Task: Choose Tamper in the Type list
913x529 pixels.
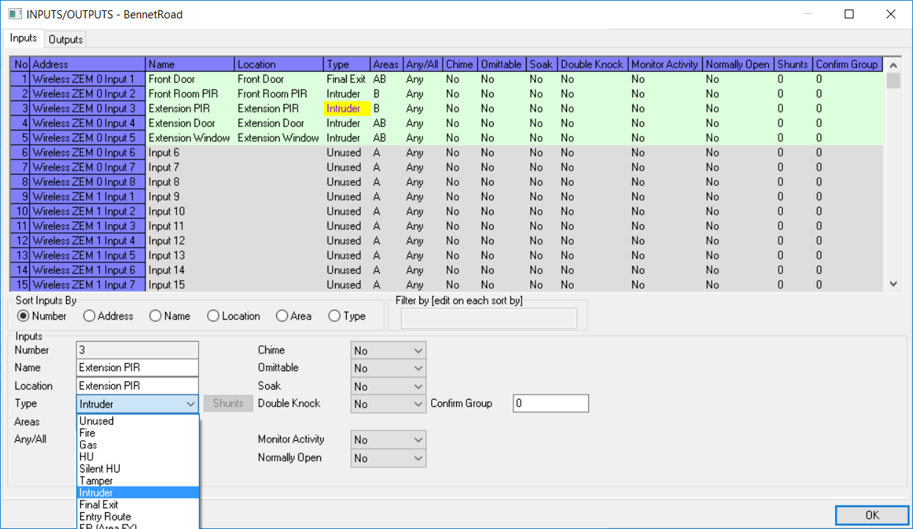Action: (96, 481)
